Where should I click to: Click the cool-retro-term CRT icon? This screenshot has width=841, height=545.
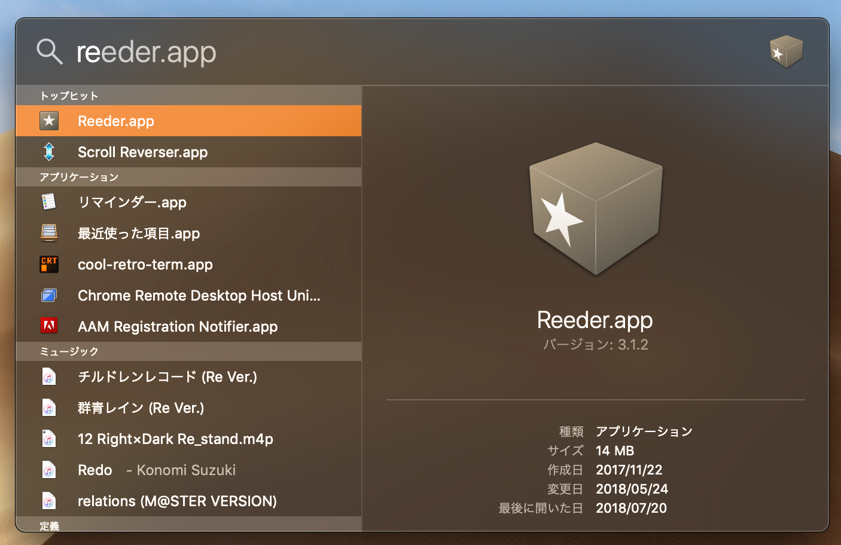pyautogui.click(x=49, y=264)
